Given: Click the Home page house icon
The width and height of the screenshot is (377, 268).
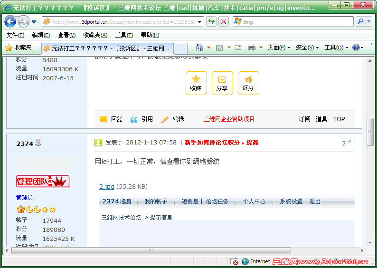Looking at the screenshot, I should (199, 48).
